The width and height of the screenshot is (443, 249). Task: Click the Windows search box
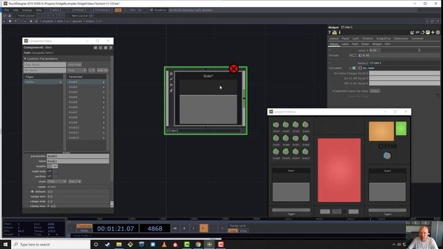pyautogui.click(x=51, y=244)
